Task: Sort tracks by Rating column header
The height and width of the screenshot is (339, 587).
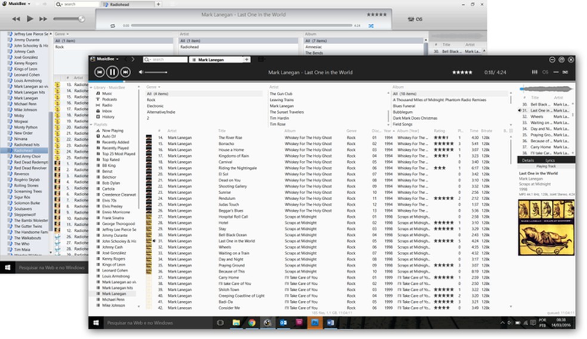Action: click(x=440, y=131)
